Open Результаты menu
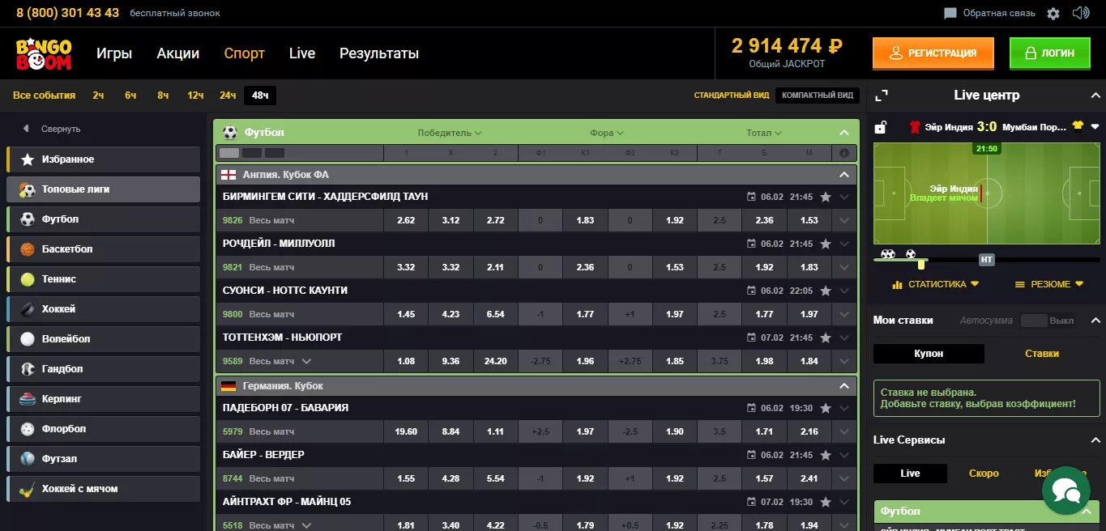Image resolution: width=1106 pixels, height=531 pixels. click(379, 53)
